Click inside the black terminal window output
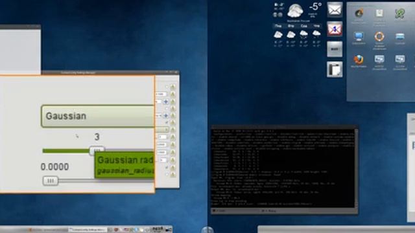Viewport: 415px width, 233px height. point(283,168)
